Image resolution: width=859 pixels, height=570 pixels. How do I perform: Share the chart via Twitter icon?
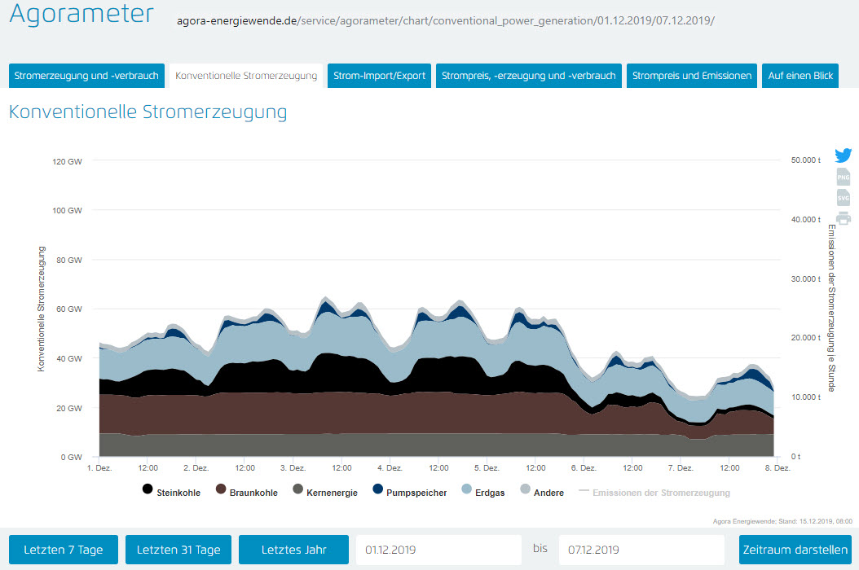pyautogui.click(x=843, y=156)
